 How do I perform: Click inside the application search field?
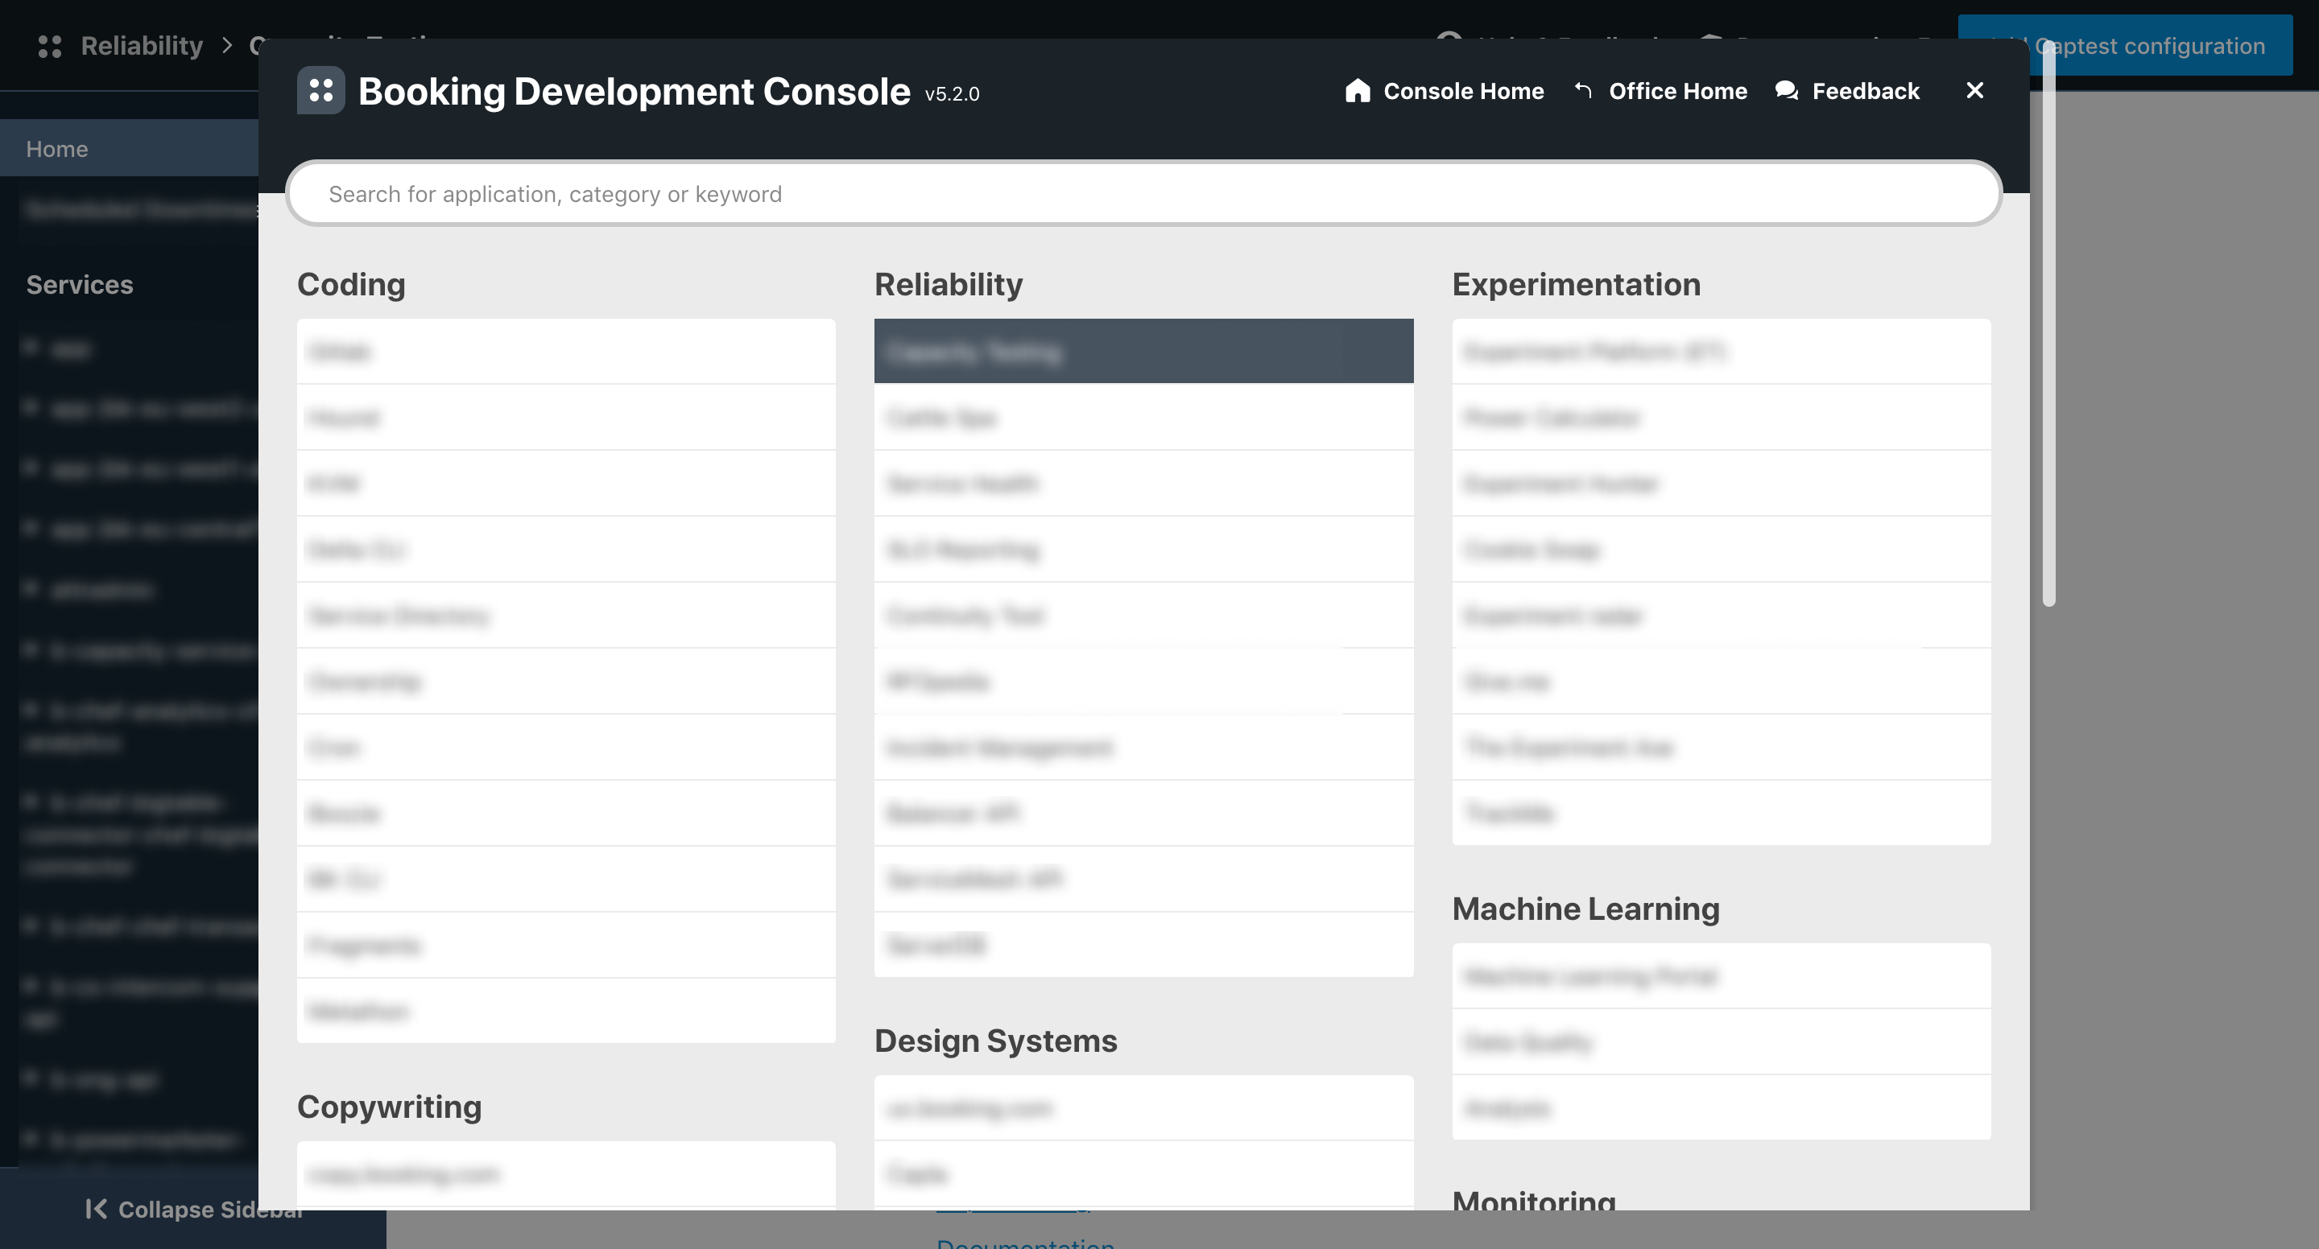(x=1143, y=192)
